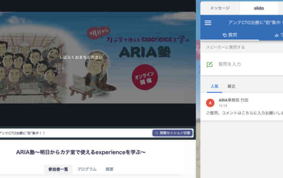
Task: Click the green edit question icon
Action: point(209,64)
